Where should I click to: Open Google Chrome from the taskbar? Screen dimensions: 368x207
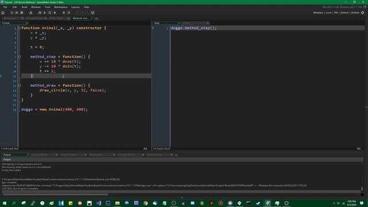coord(145,203)
